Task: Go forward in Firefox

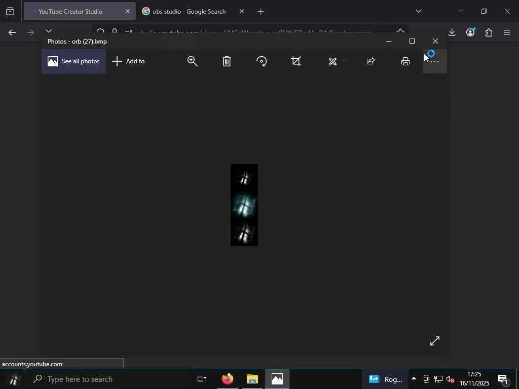Action: [x=30, y=32]
